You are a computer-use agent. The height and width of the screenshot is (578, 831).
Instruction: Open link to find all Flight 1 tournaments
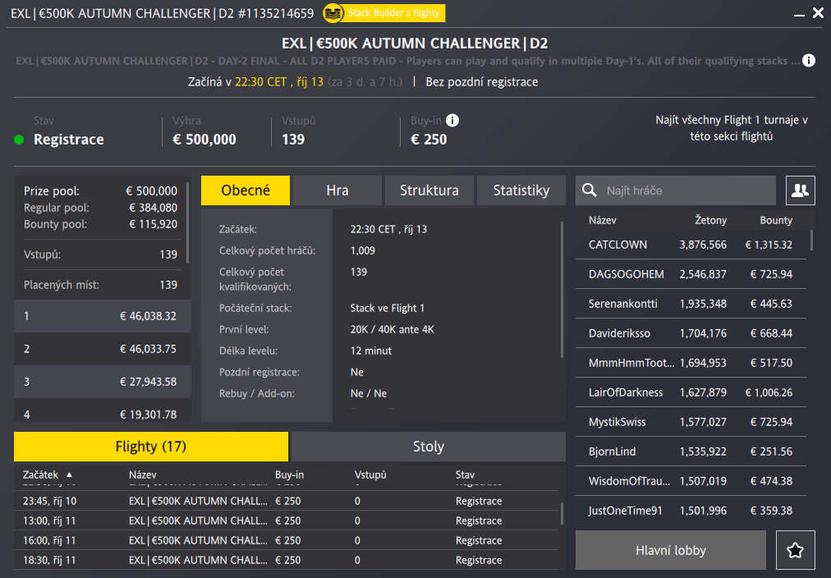(x=731, y=128)
